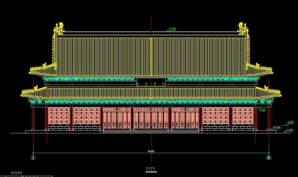Pick the -0.450 elevation label
The width and height of the screenshot is (298, 177).
click(x=289, y=130)
